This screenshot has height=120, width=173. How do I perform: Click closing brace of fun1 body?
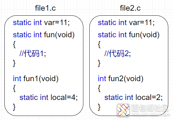14,107
